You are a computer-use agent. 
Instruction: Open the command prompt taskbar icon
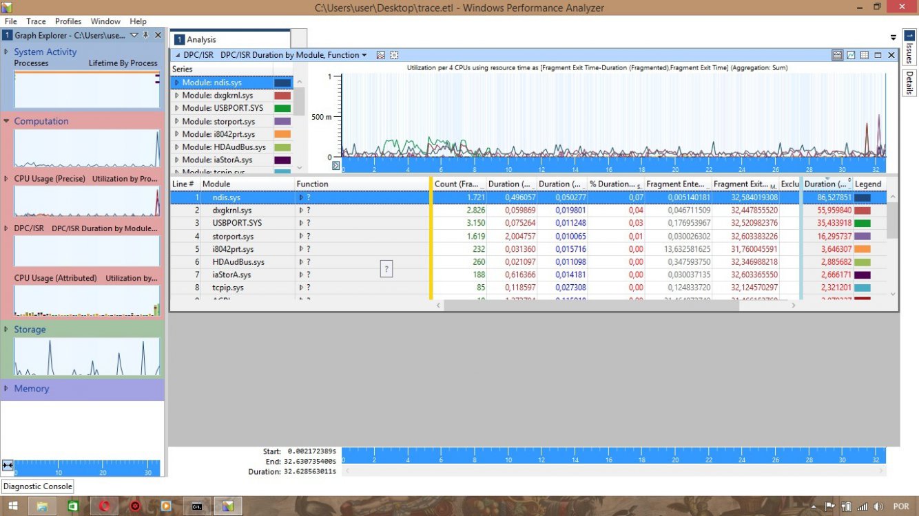click(197, 506)
